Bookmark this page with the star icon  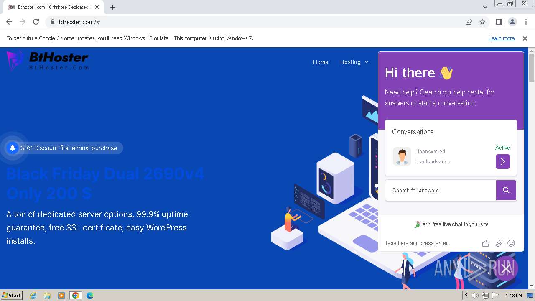pyautogui.click(x=482, y=22)
